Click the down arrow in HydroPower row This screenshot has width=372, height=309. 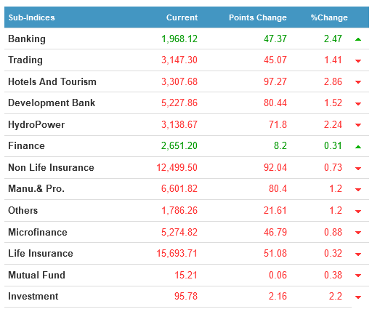pos(358,125)
